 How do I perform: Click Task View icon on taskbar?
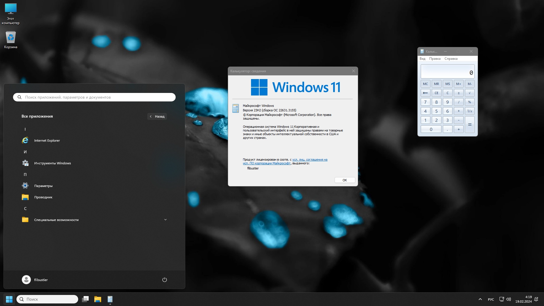click(85, 299)
